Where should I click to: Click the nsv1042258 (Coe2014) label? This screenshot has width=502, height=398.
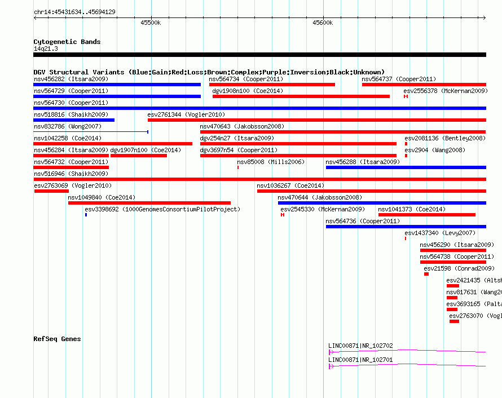(68, 138)
